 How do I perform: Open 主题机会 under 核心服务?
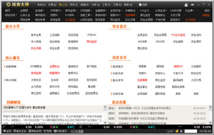(x=54, y=66)
